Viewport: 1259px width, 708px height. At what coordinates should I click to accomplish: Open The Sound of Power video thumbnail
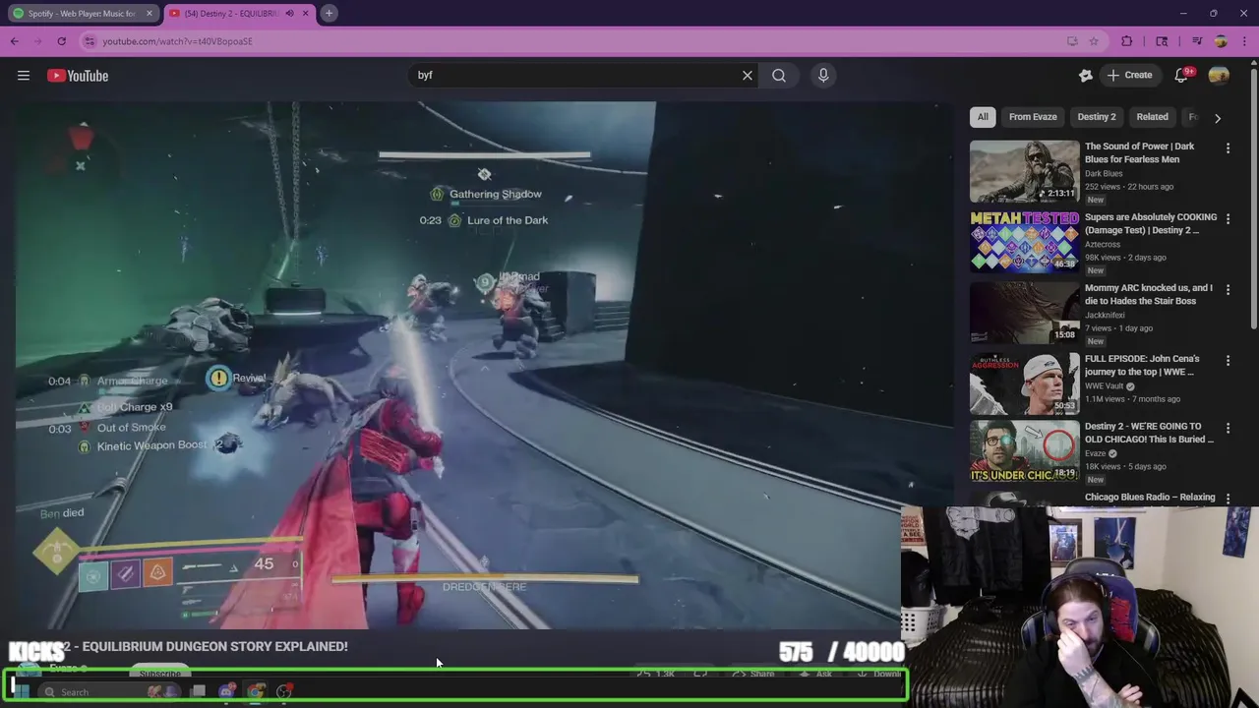(1024, 171)
